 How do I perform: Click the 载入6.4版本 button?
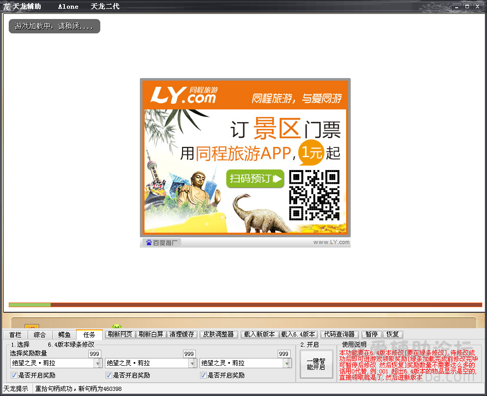pyautogui.click(x=298, y=334)
